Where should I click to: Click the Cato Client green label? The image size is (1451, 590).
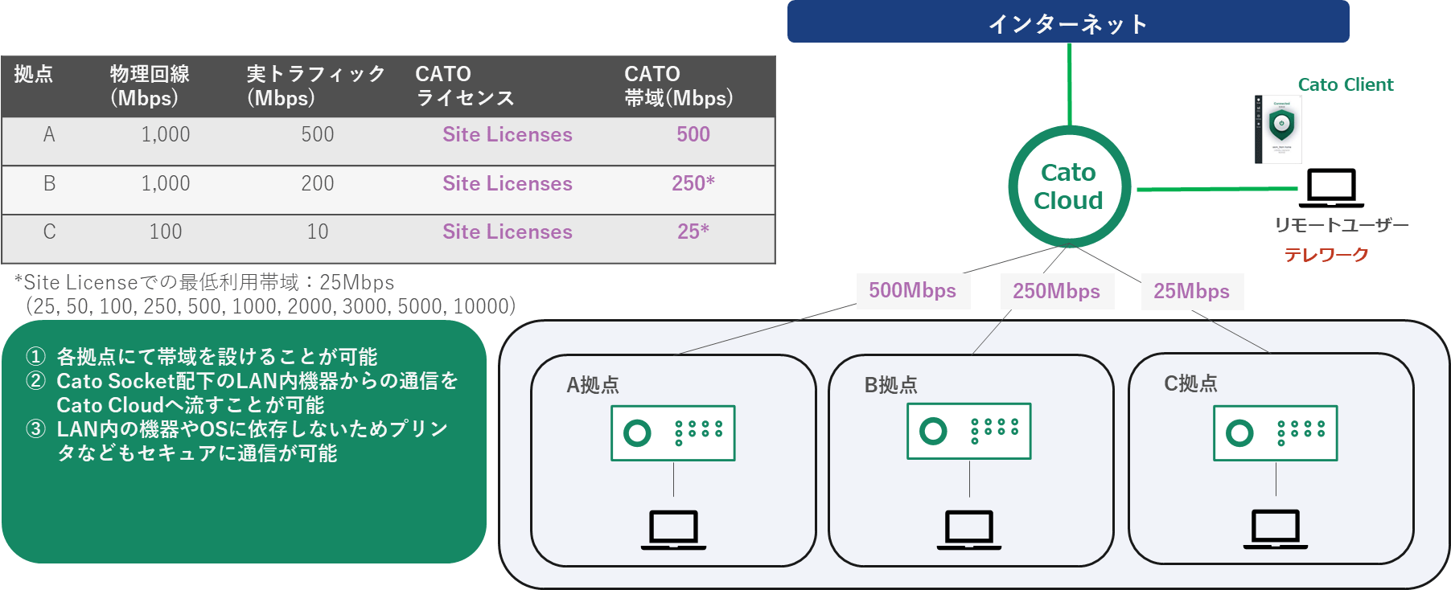(x=1345, y=84)
